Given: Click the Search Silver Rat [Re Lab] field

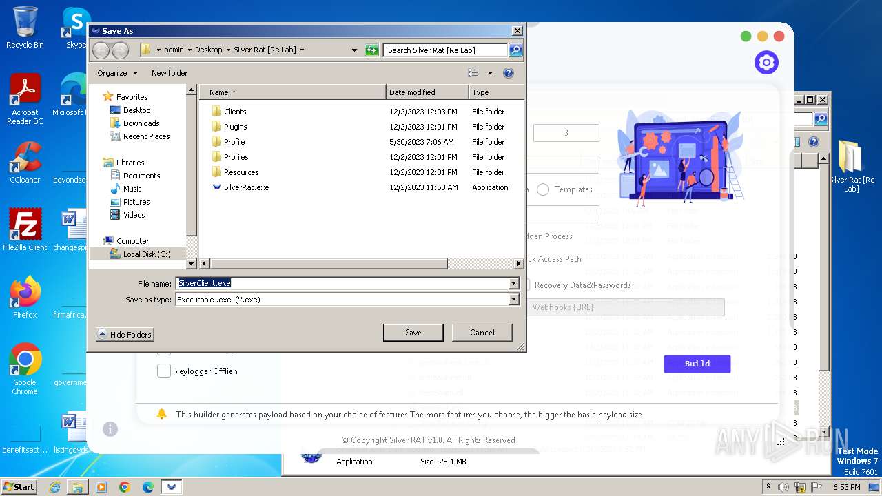Looking at the screenshot, I should point(445,50).
